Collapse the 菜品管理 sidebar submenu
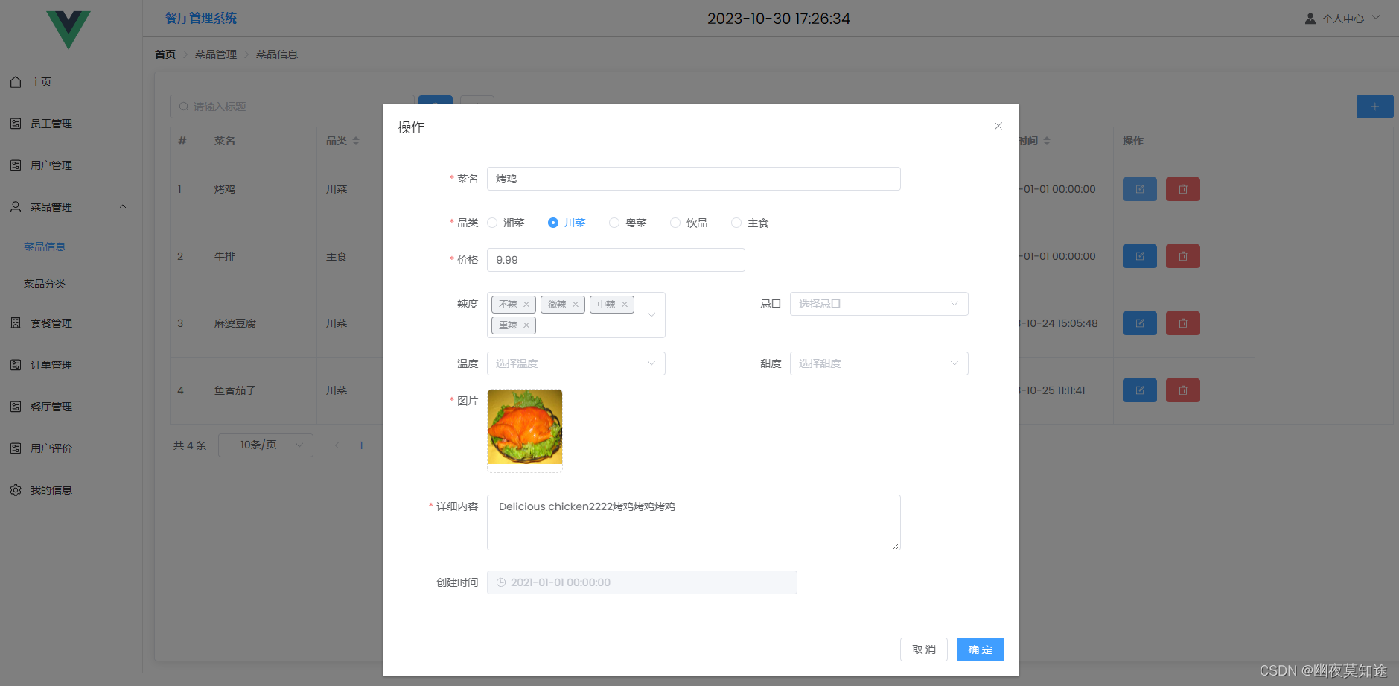This screenshot has height=686, width=1399. [123, 207]
